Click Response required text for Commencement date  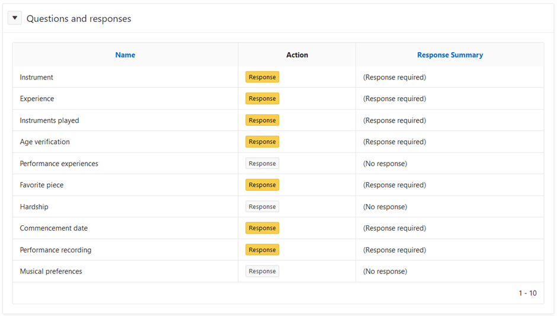394,228
